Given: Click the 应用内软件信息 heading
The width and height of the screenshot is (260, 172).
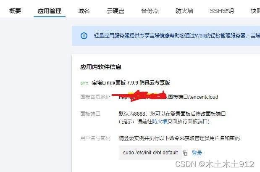Looking at the screenshot, I should pyautogui.click(x=101, y=67).
